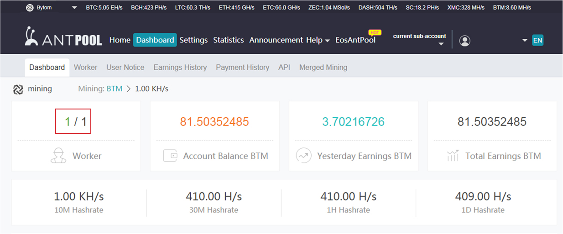
Task: Switch to the Earnings History tab
Action: pos(180,67)
